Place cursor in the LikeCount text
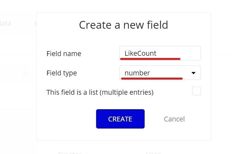 click(x=140, y=53)
